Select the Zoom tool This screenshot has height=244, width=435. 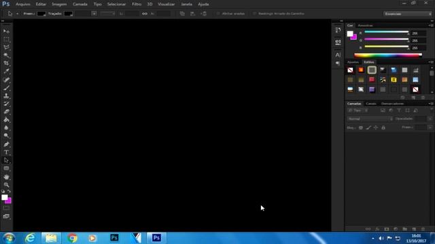point(6,185)
